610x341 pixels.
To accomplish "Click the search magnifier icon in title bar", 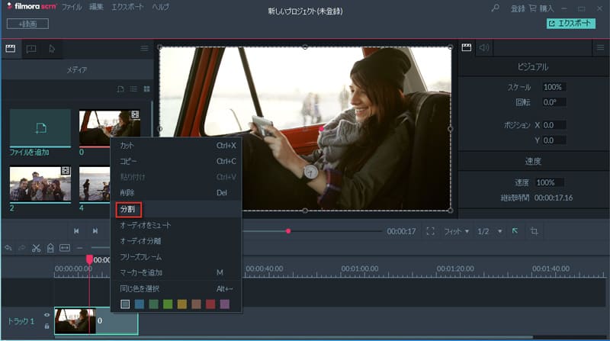I will [495, 8].
